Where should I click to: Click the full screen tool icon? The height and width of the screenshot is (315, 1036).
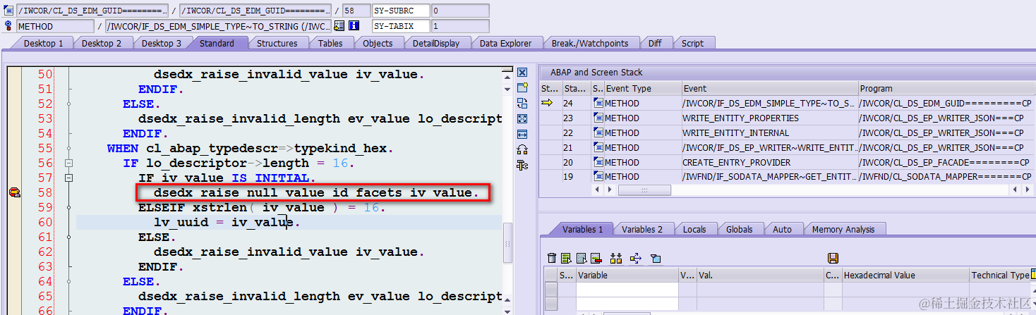pos(522,118)
